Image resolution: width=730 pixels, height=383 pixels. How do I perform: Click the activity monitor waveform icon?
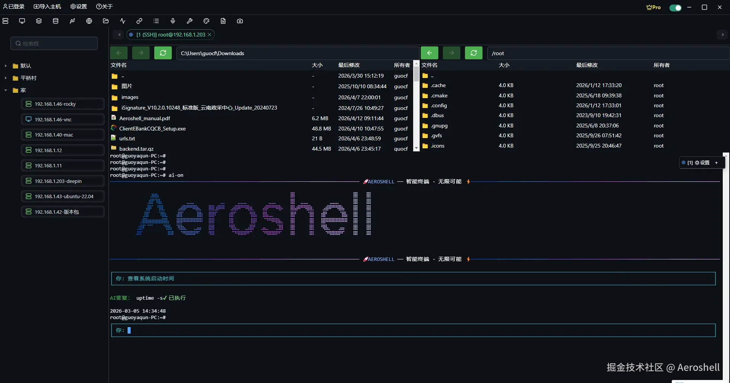[122, 21]
